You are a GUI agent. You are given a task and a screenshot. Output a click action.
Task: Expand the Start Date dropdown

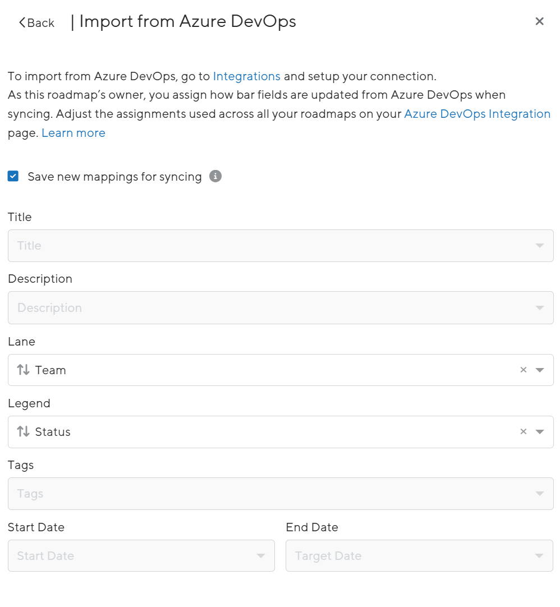[260, 555]
